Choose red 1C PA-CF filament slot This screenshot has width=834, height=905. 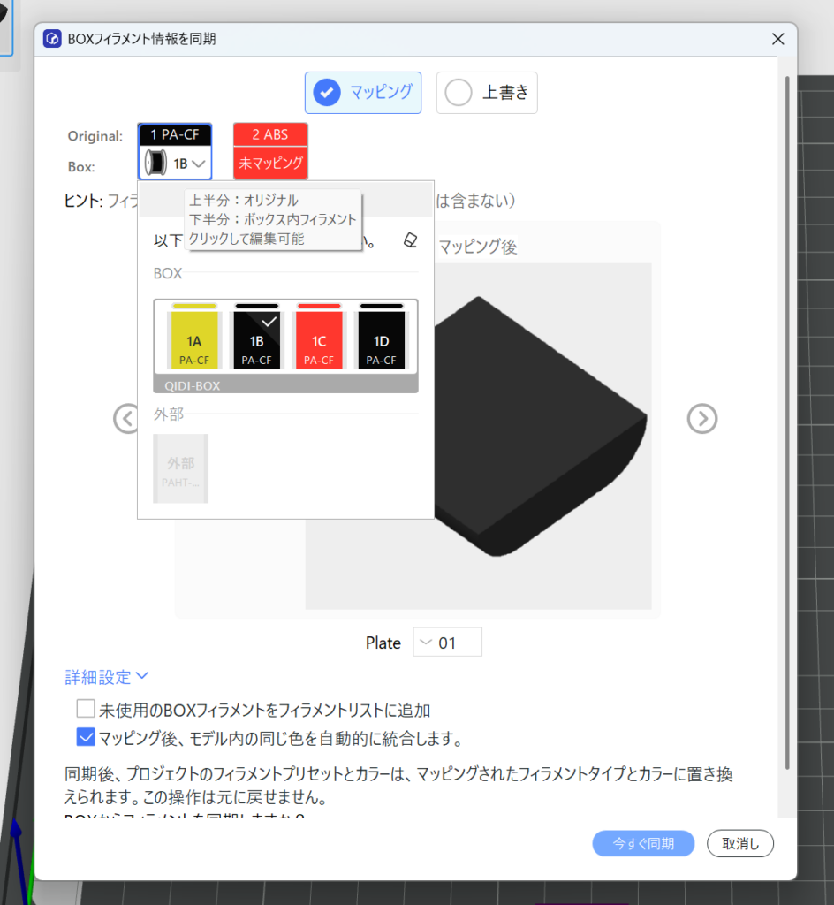pos(318,340)
